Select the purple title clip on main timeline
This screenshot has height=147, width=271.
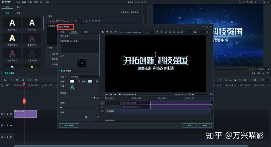point(25,114)
